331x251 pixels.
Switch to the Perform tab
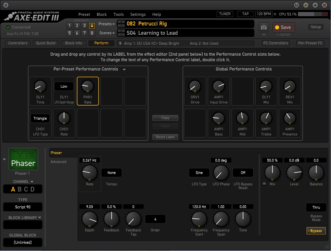point(101,43)
